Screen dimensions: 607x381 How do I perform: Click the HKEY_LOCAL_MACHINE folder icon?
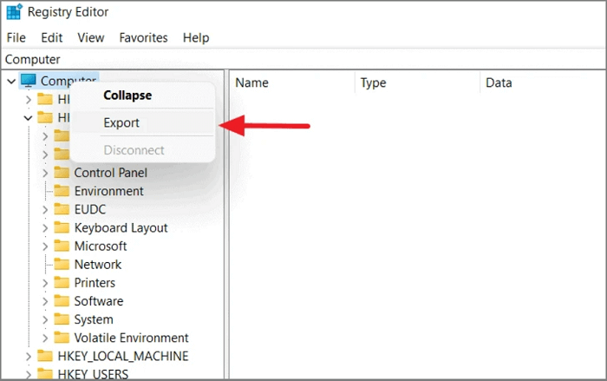(x=45, y=356)
